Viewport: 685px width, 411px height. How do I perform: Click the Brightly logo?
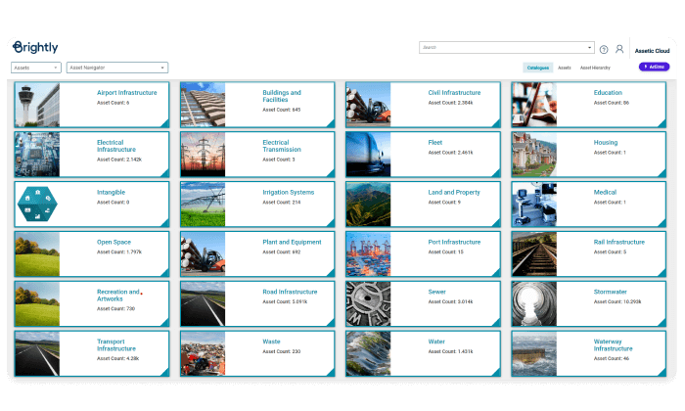click(x=34, y=47)
